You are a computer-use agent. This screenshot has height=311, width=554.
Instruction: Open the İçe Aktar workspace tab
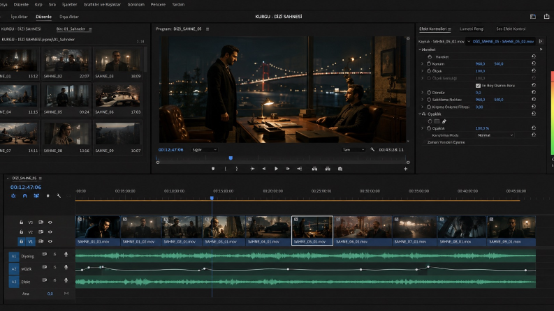(x=19, y=17)
